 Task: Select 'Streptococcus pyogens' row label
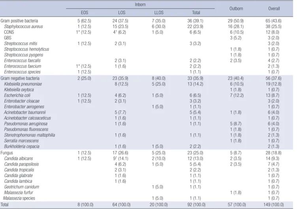click(x=23, y=55)
